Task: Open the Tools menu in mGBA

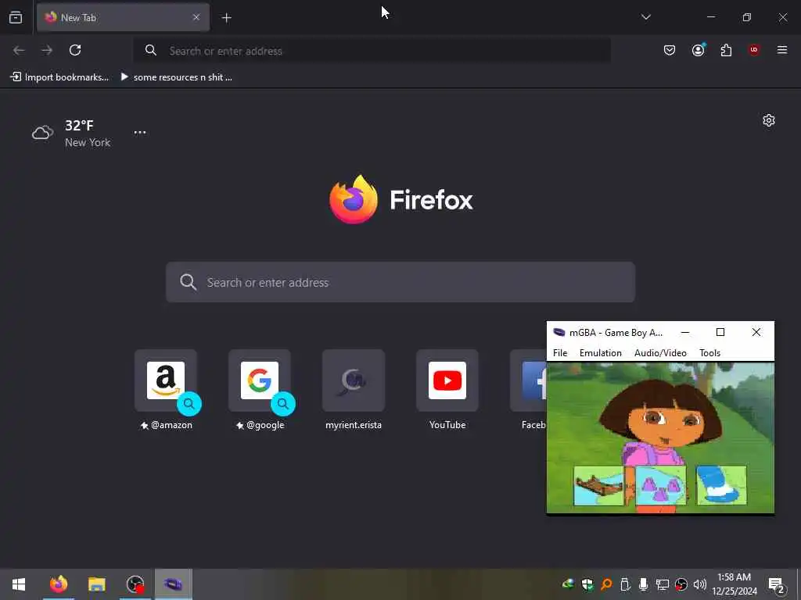Action: pos(709,353)
